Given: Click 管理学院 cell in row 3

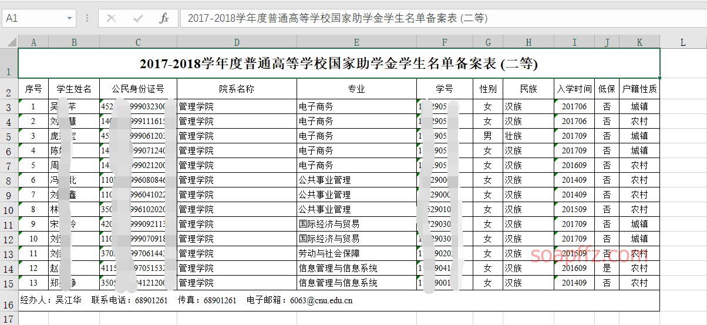Looking at the screenshot, I should [x=237, y=107].
